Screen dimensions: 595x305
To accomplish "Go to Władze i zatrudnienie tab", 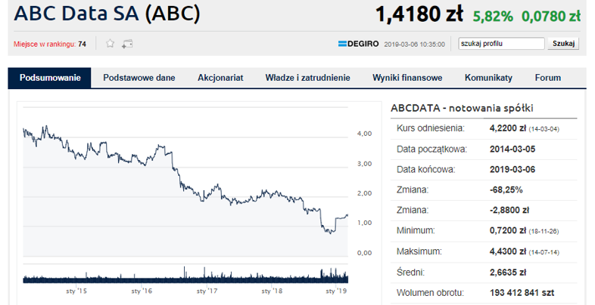I will [308, 78].
